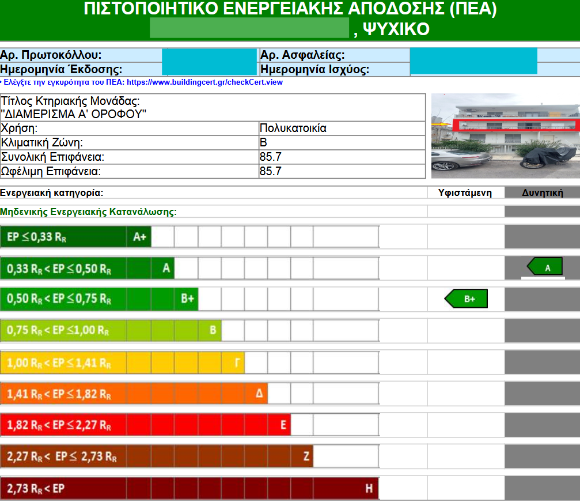Click the Αρ. Πρωτοκόλλου redacted field
This screenshot has height=502, width=580.
[x=209, y=62]
